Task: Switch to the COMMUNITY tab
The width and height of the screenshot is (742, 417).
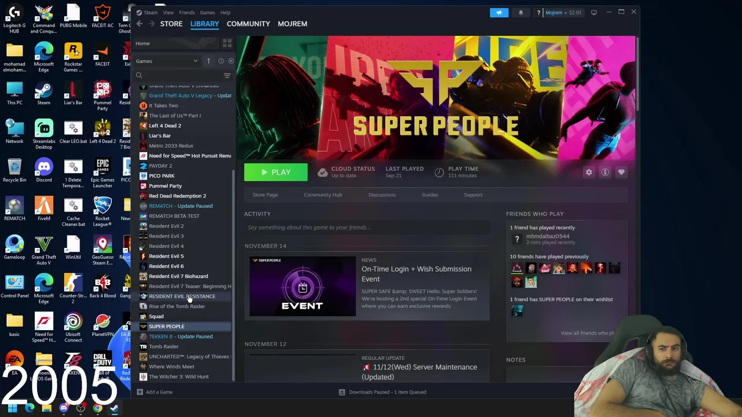Action: (248, 24)
